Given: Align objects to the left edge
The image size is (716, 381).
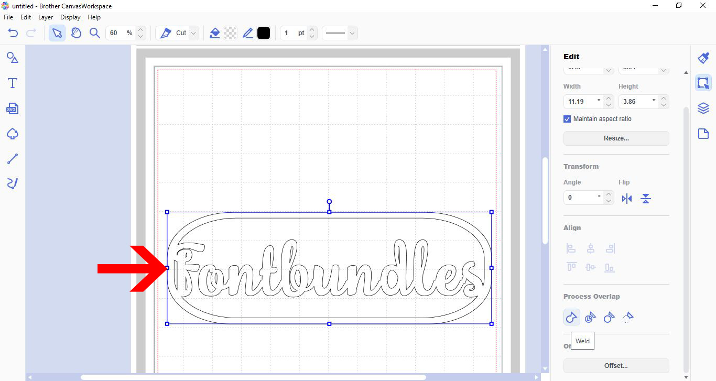Looking at the screenshot, I should click(x=571, y=248).
